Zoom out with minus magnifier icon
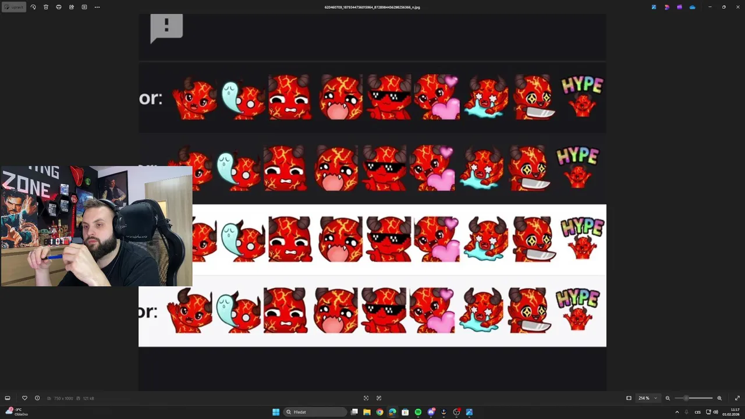 [x=668, y=398]
